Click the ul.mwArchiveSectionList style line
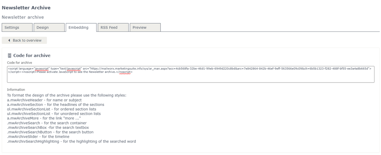This screenshot has width=381, height=155. [54, 114]
